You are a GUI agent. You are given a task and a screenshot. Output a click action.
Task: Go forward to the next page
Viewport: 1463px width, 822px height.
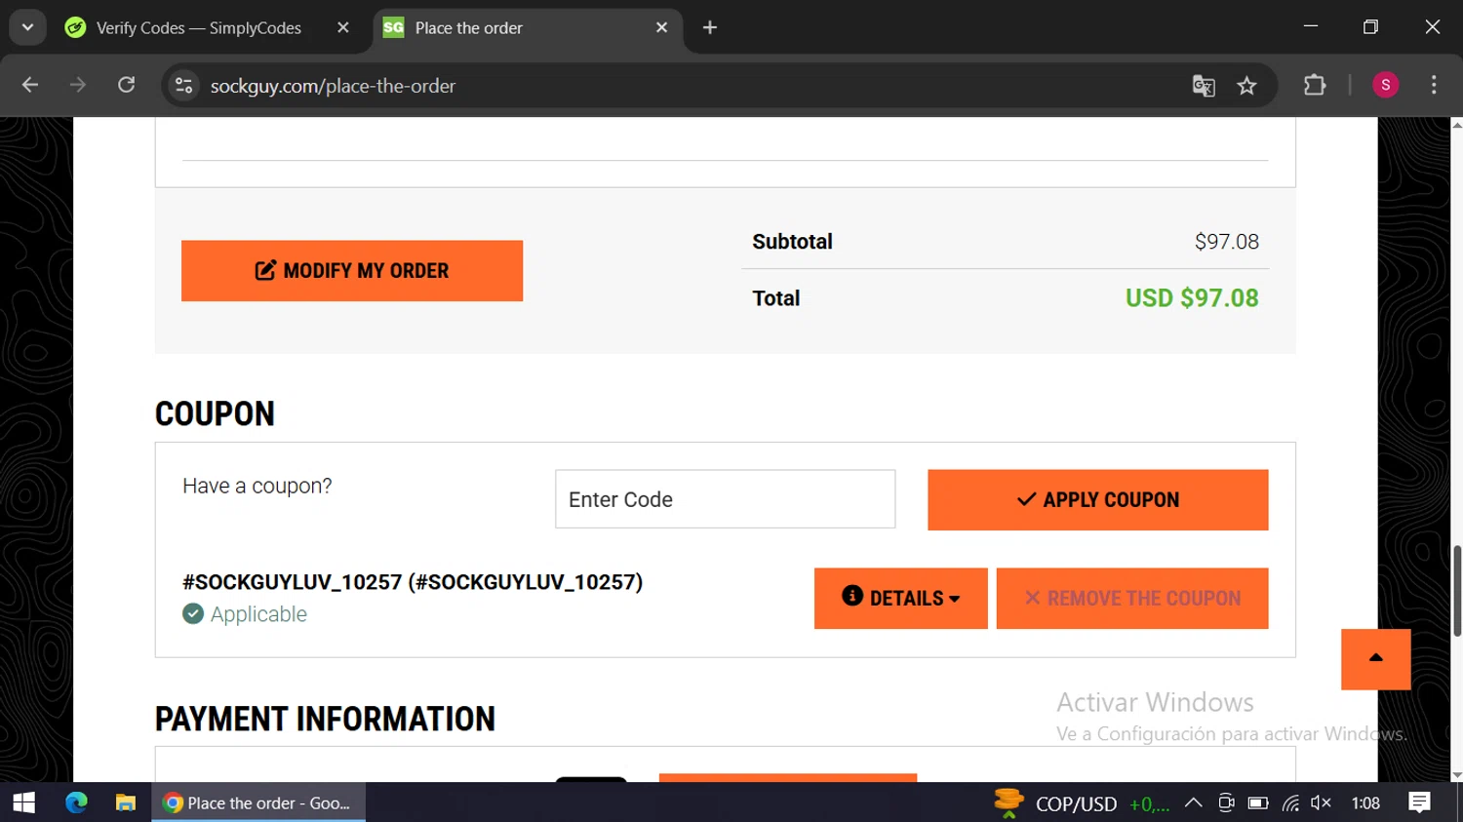tap(78, 86)
